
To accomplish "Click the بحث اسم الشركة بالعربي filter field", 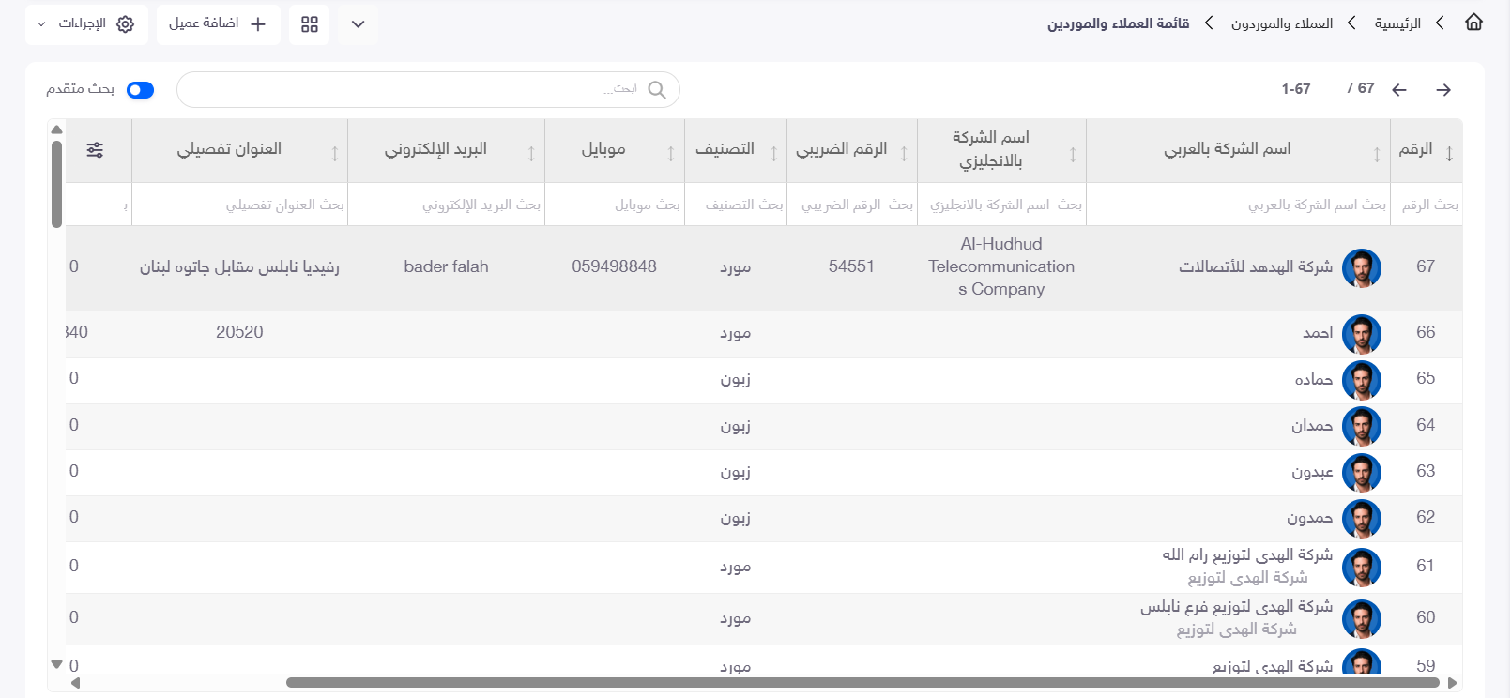I will click(x=1237, y=205).
